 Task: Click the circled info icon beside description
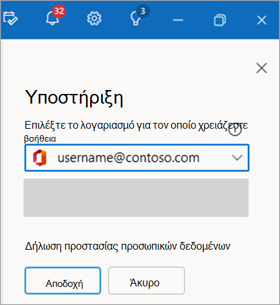(x=235, y=129)
